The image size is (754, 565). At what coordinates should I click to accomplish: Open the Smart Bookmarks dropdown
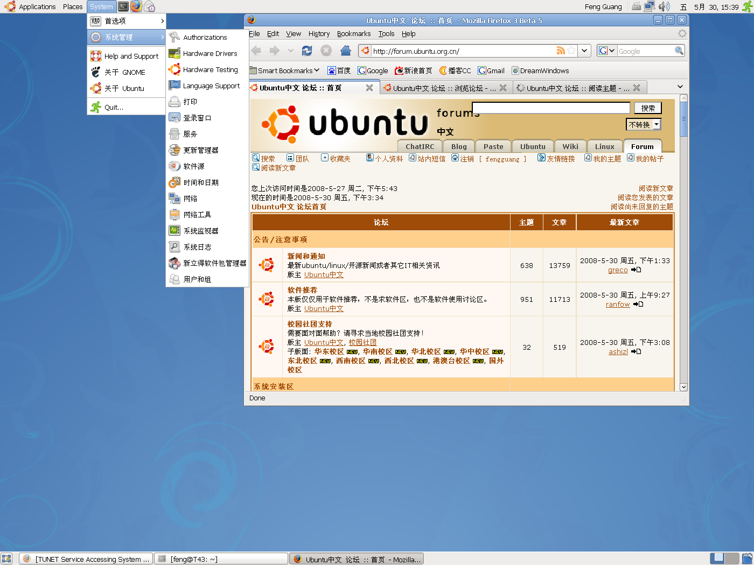point(284,70)
